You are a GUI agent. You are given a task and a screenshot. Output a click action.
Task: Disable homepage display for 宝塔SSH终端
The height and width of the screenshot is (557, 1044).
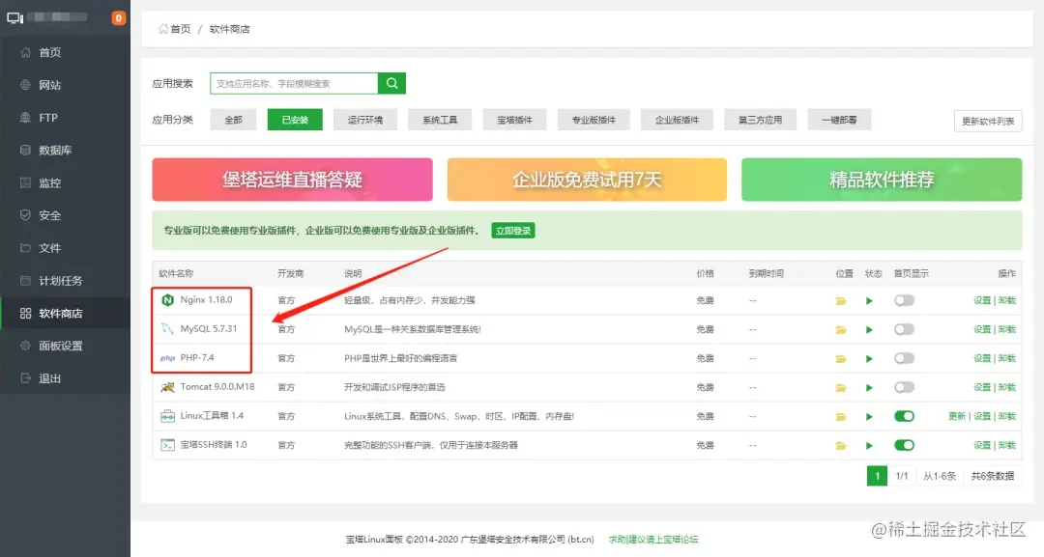904,445
